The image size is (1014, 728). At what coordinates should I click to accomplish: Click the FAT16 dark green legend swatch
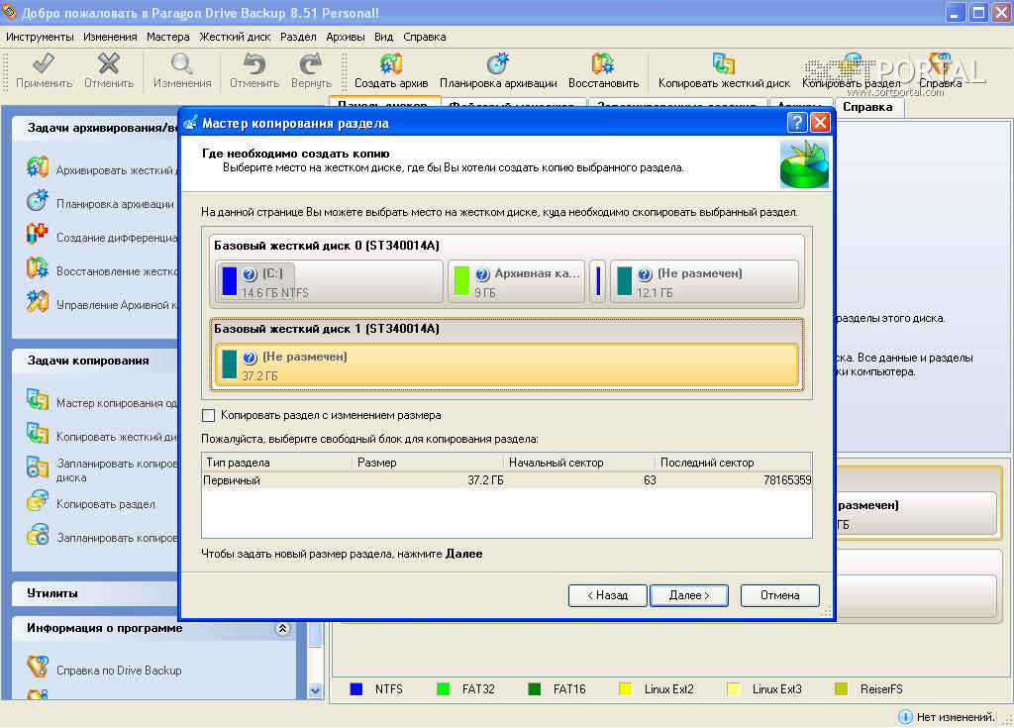tap(534, 689)
